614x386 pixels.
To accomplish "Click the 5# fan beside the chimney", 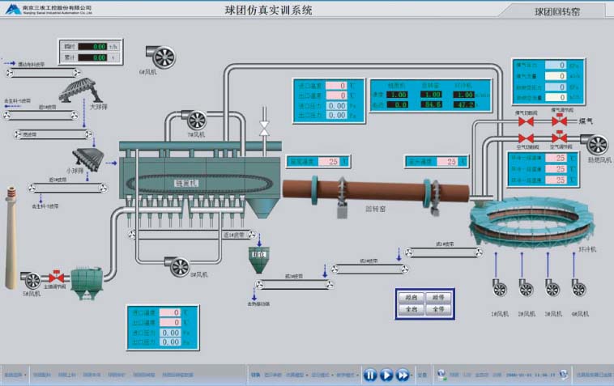I will coord(32,281).
